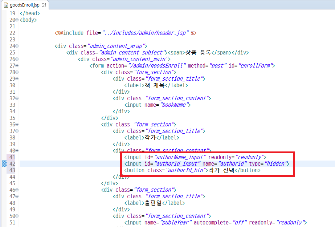Collapse the fold marker at line 50
Screen dimensions: 335x227
[x=17, y=216]
